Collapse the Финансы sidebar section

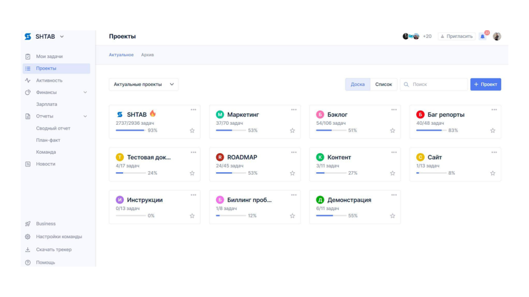(85, 93)
